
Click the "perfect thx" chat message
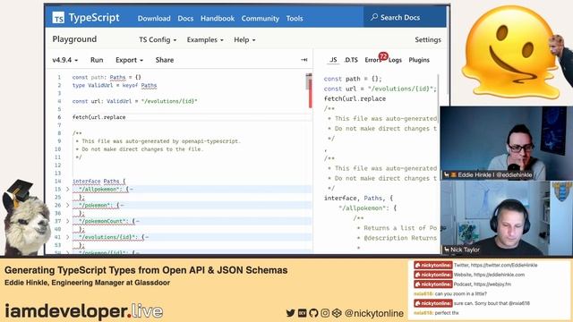(x=436, y=313)
